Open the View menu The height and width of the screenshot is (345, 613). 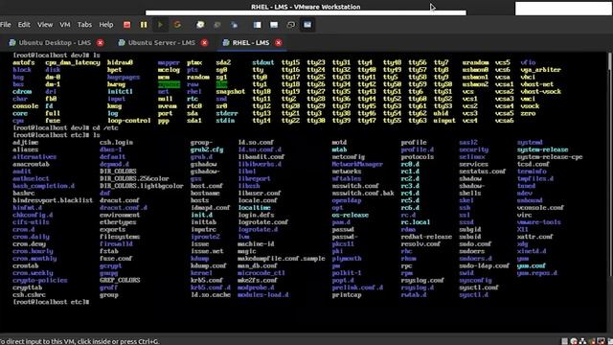click(x=45, y=24)
